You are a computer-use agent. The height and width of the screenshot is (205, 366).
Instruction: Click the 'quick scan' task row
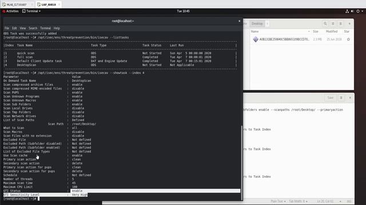tap(120, 53)
